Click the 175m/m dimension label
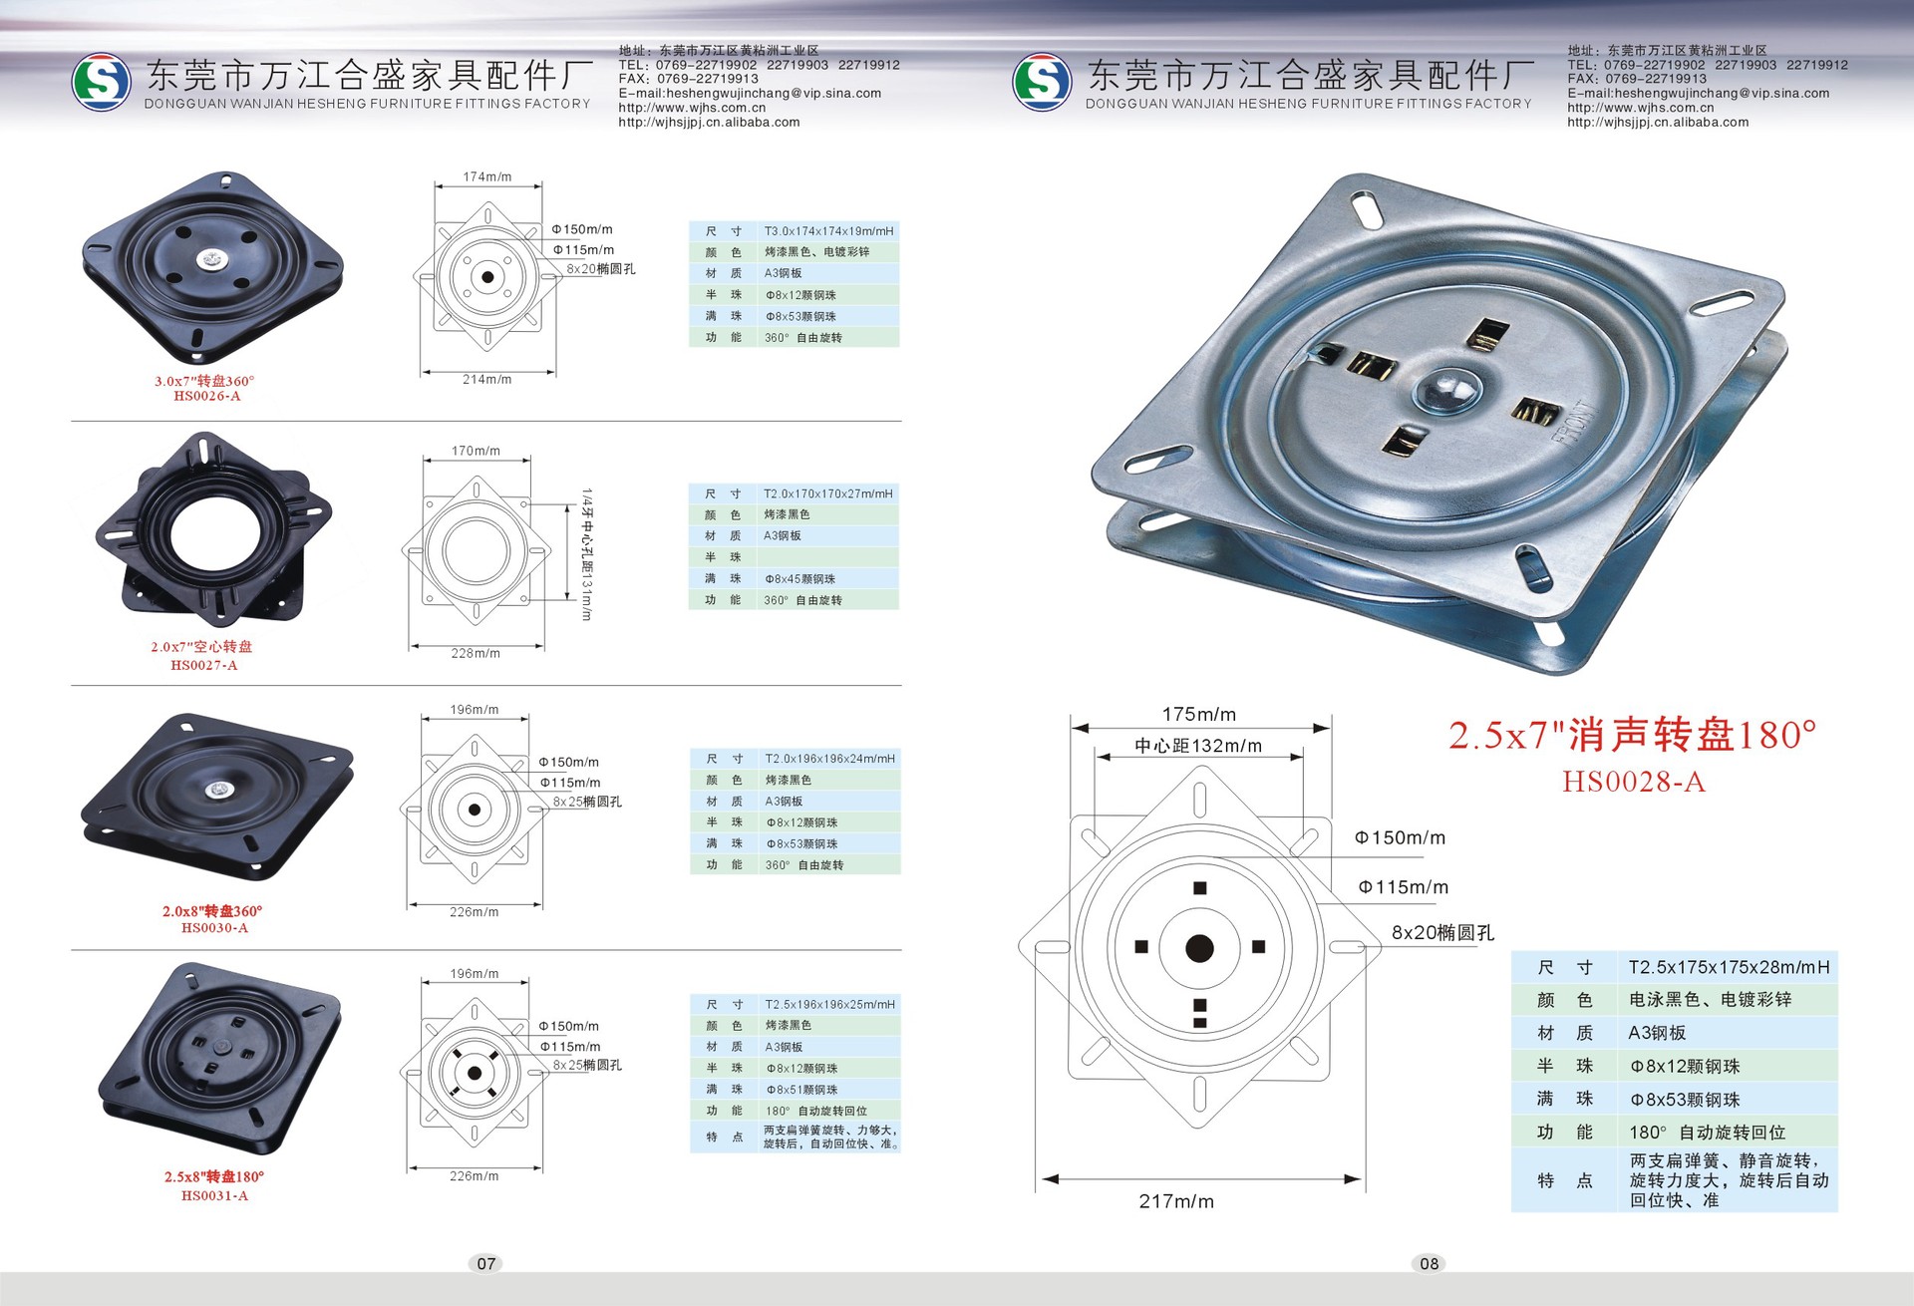This screenshot has width=1914, height=1306. click(x=1199, y=714)
